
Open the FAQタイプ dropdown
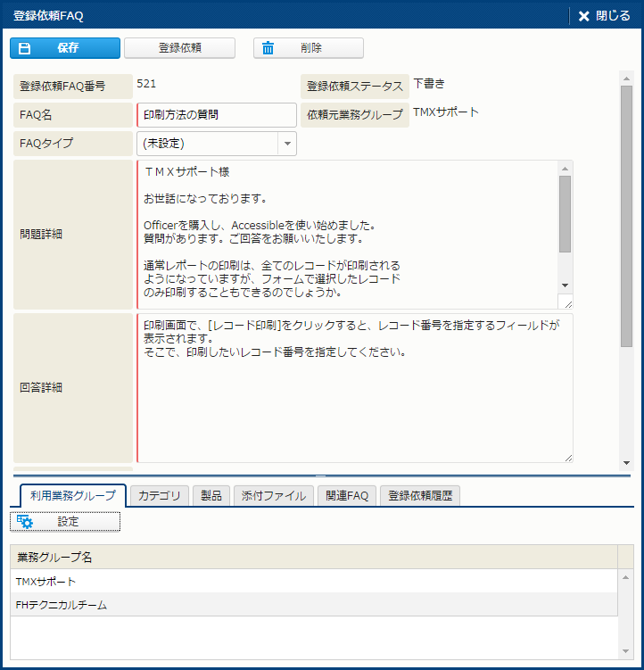click(286, 143)
